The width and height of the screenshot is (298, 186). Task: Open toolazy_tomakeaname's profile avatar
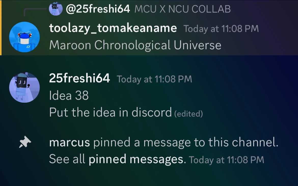coord(24,37)
